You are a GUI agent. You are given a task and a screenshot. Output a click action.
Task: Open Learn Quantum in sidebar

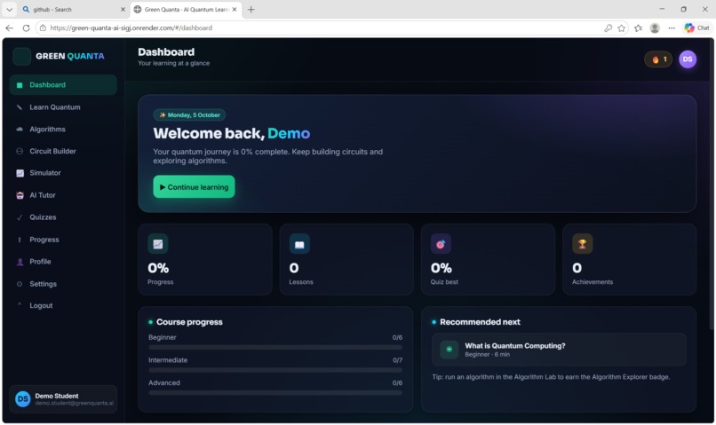click(x=63, y=107)
